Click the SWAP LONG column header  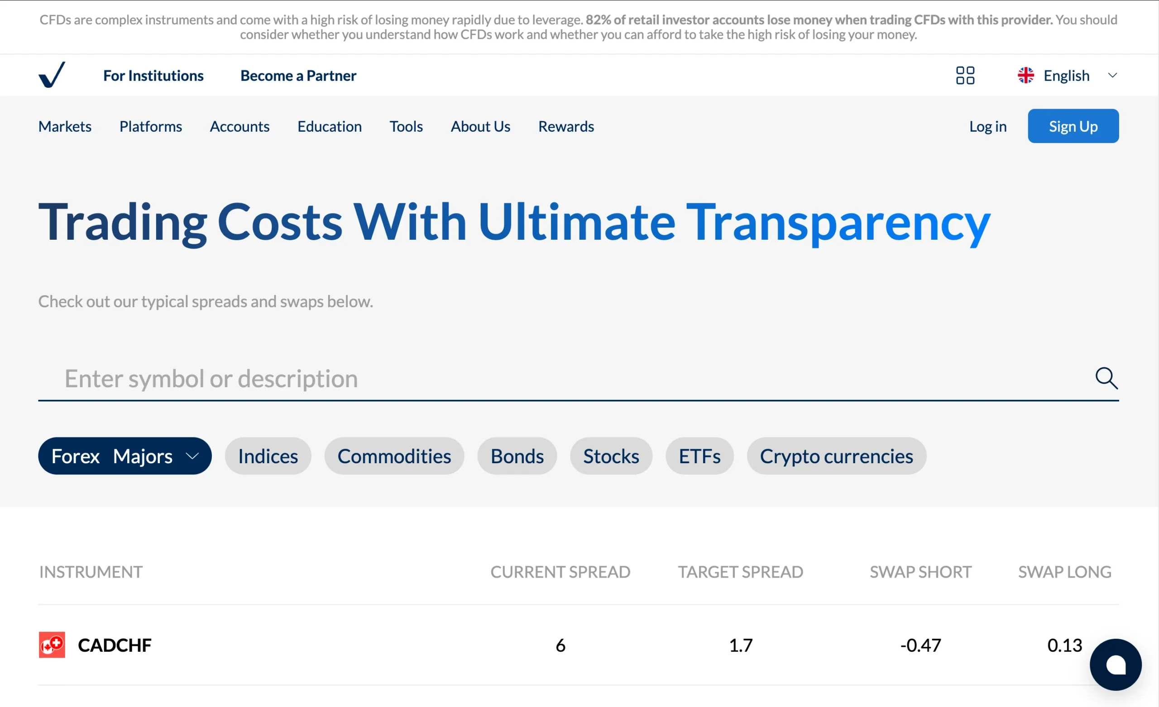point(1064,572)
